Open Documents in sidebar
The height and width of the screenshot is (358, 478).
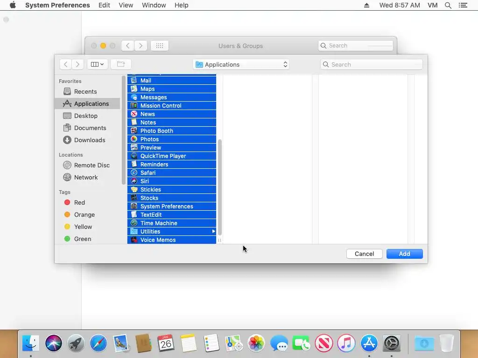point(87,128)
